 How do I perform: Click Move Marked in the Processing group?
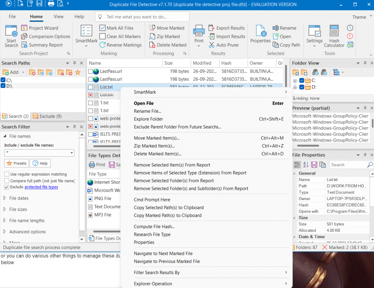point(167,28)
